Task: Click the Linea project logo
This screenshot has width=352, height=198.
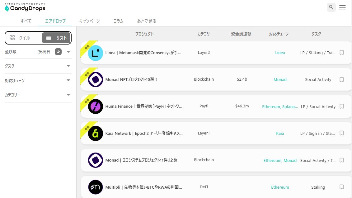Action: (96, 53)
